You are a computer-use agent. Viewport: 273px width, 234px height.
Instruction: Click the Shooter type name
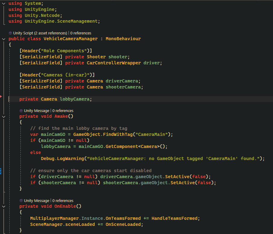tap(96, 57)
